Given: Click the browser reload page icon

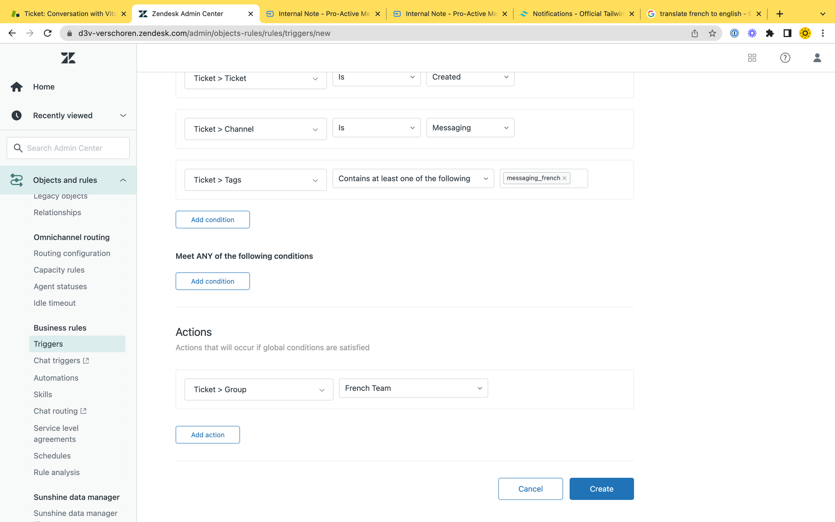Looking at the screenshot, I should (48, 33).
